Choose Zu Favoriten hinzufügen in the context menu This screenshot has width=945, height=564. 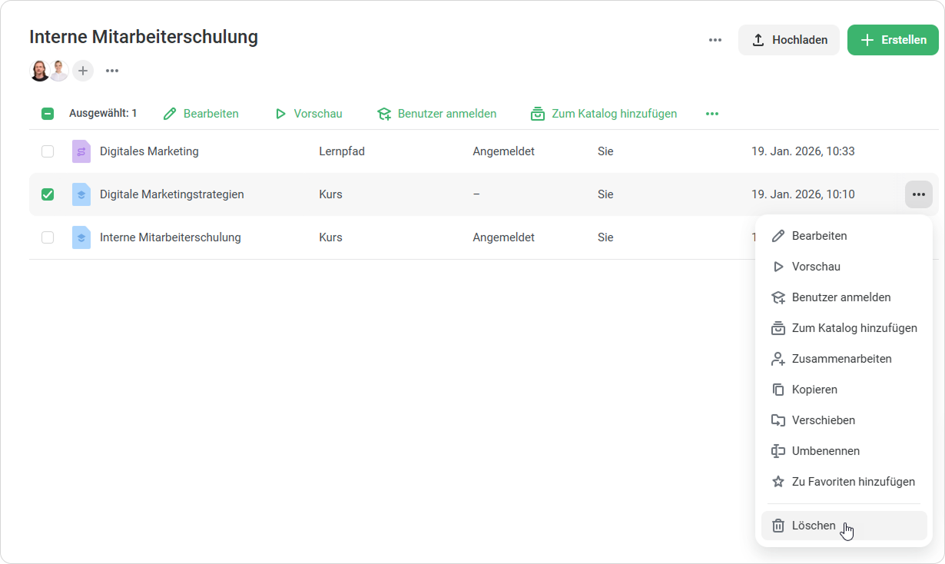coord(853,482)
